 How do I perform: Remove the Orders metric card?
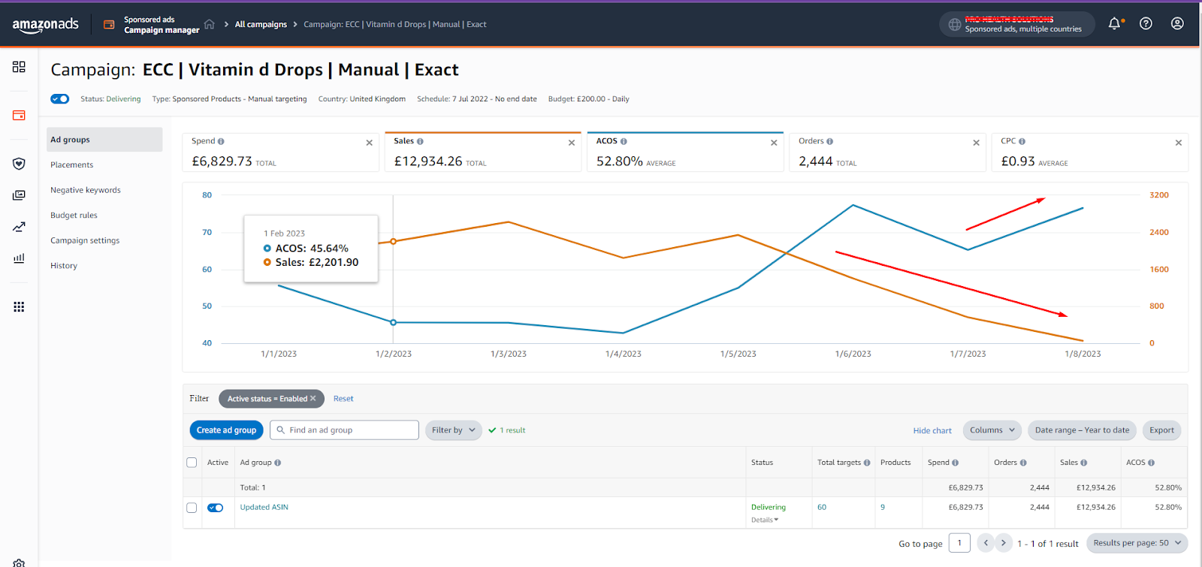tap(976, 143)
